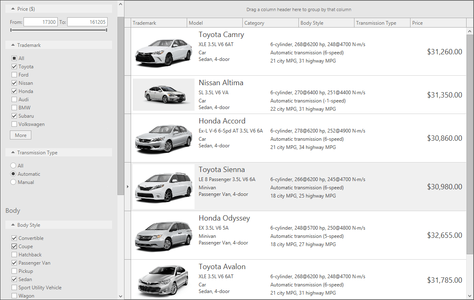Click the right handle of price range slider

pyautogui.click(x=106, y=30)
